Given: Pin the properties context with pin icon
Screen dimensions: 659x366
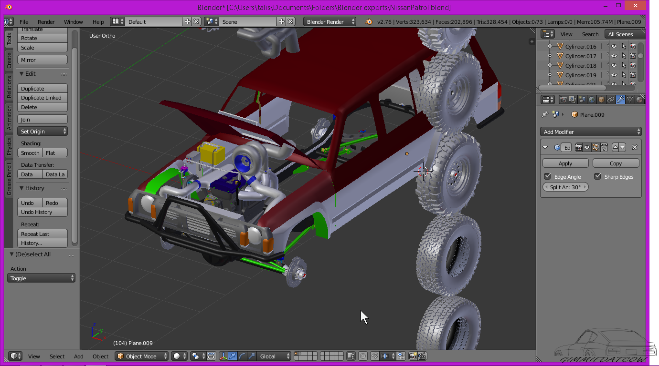Looking at the screenshot, I should (544, 115).
